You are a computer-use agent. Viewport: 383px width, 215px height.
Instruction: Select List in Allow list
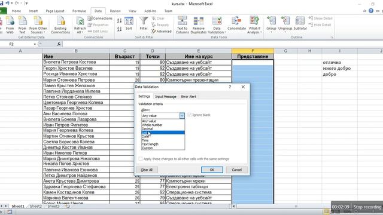(163, 133)
